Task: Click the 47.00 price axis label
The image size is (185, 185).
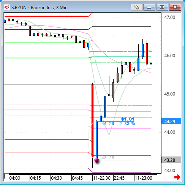Action: point(170,17)
